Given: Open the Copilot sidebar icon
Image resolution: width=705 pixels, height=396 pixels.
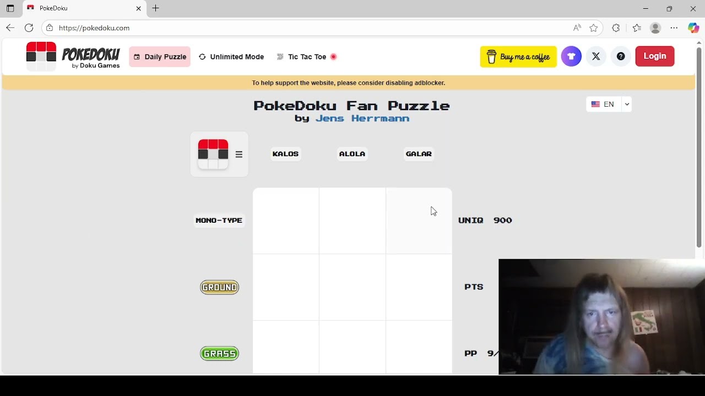Looking at the screenshot, I should pyautogui.click(x=693, y=28).
